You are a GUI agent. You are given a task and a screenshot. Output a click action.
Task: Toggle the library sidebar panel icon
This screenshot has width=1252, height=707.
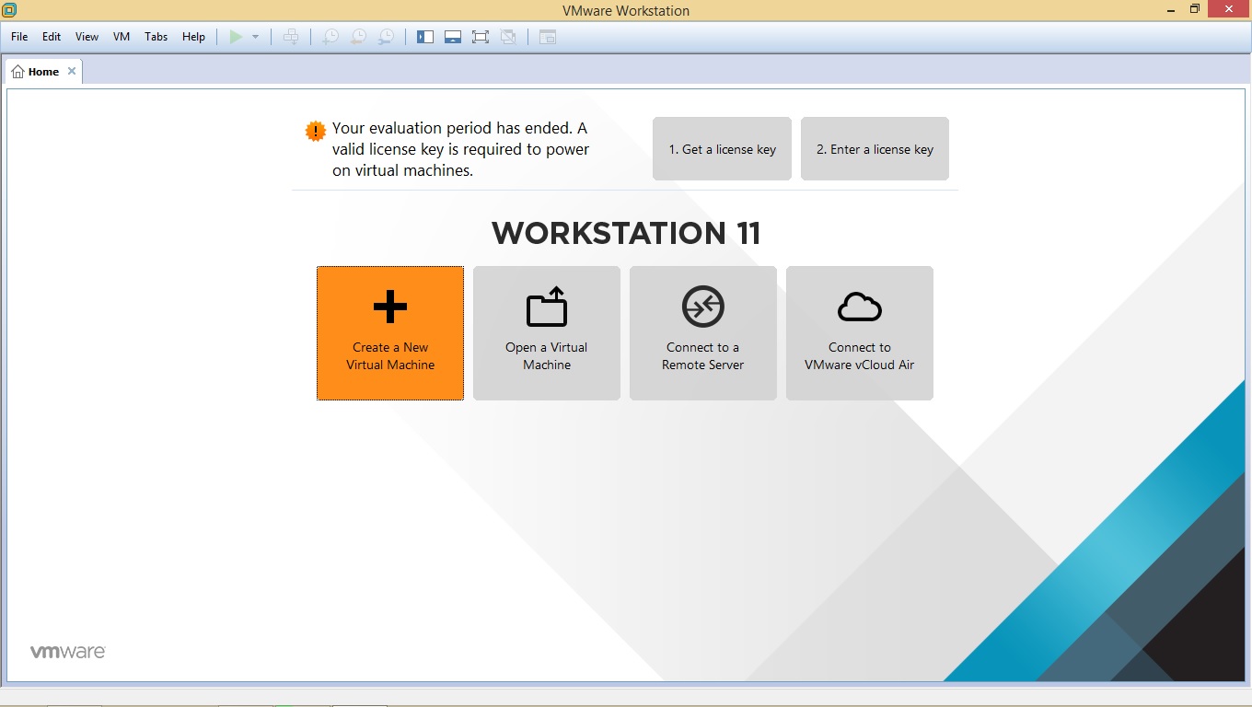coord(425,37)
